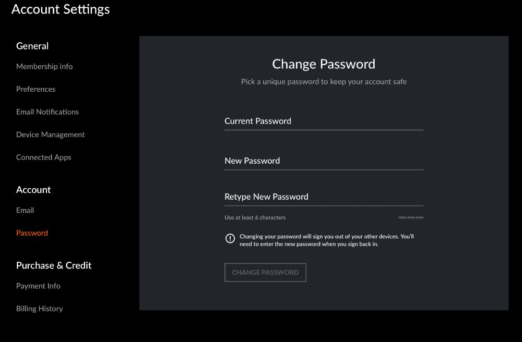The width and height of the screenshot is (522, 342).
Task: Click the General section heading
Action: point(32,46)
